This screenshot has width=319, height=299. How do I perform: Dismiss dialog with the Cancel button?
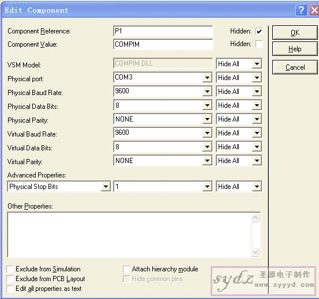coord(295,67)
